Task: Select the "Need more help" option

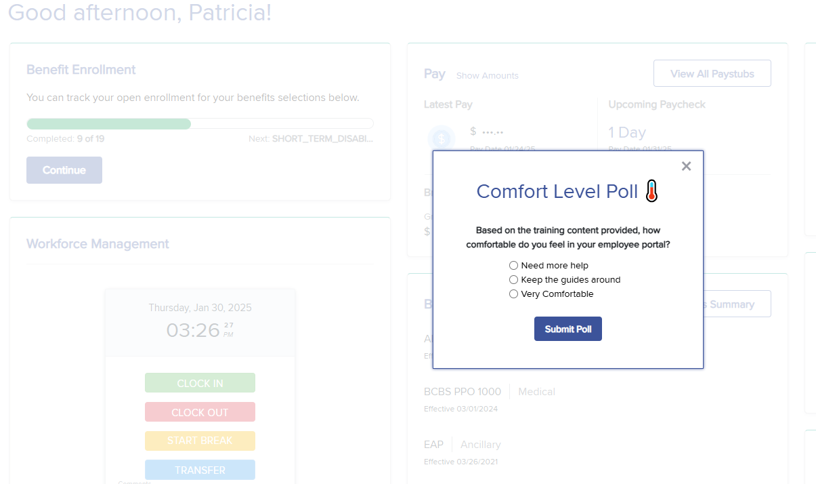Action: click(x=514, y=266)
